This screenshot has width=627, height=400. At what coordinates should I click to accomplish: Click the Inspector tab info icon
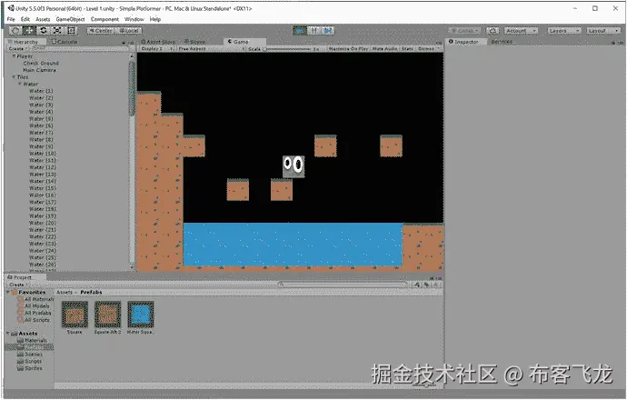click(x=451, y=42)
